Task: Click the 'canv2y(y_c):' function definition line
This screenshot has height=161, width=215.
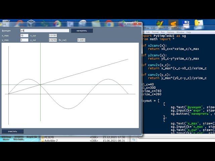Action: click(x=157, y=74)
